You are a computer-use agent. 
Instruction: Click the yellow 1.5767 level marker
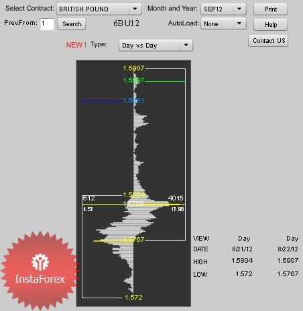point(133,240)
